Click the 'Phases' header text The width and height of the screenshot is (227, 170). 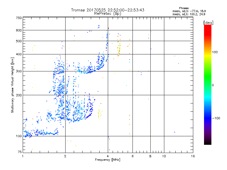[184, 8]
